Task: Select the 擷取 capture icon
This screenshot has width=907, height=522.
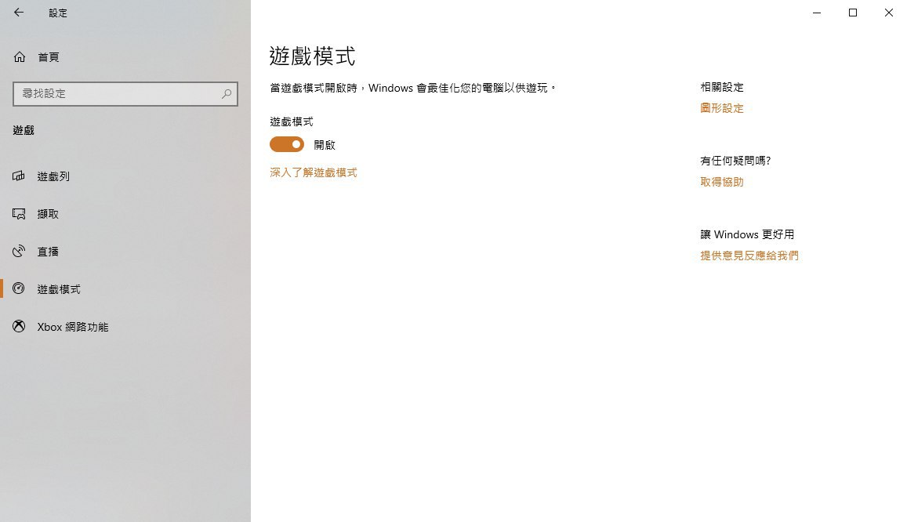Action: [19, 214]
